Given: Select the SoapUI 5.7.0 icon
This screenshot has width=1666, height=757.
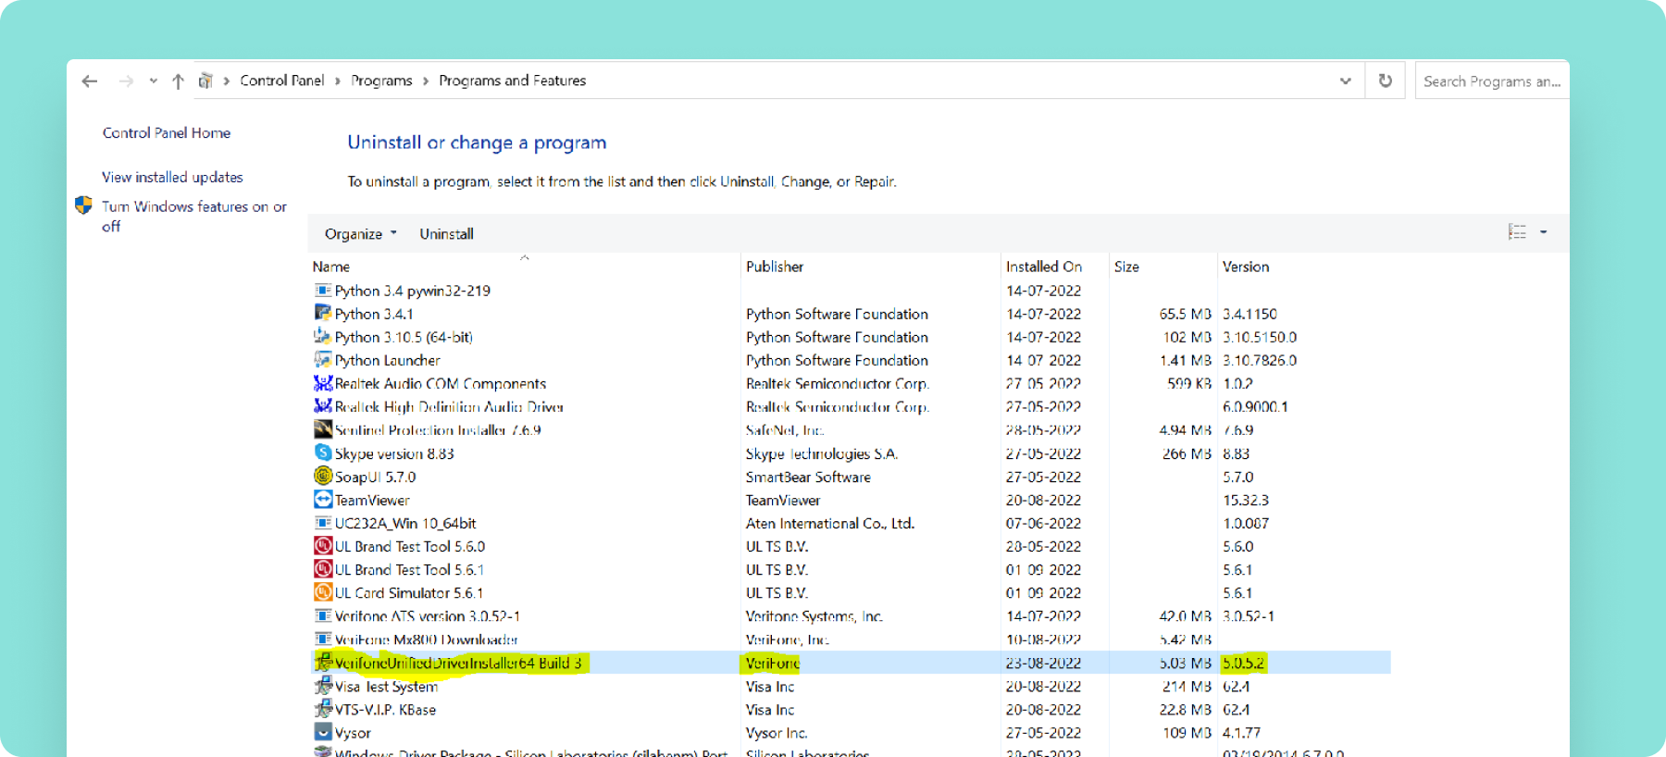Looking at the screenshot, I should tap(323, 477).
